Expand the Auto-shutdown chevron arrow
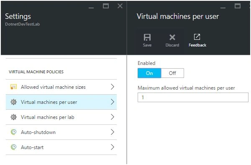The width and height of the screenshot is (251, 165). (113, 132)
